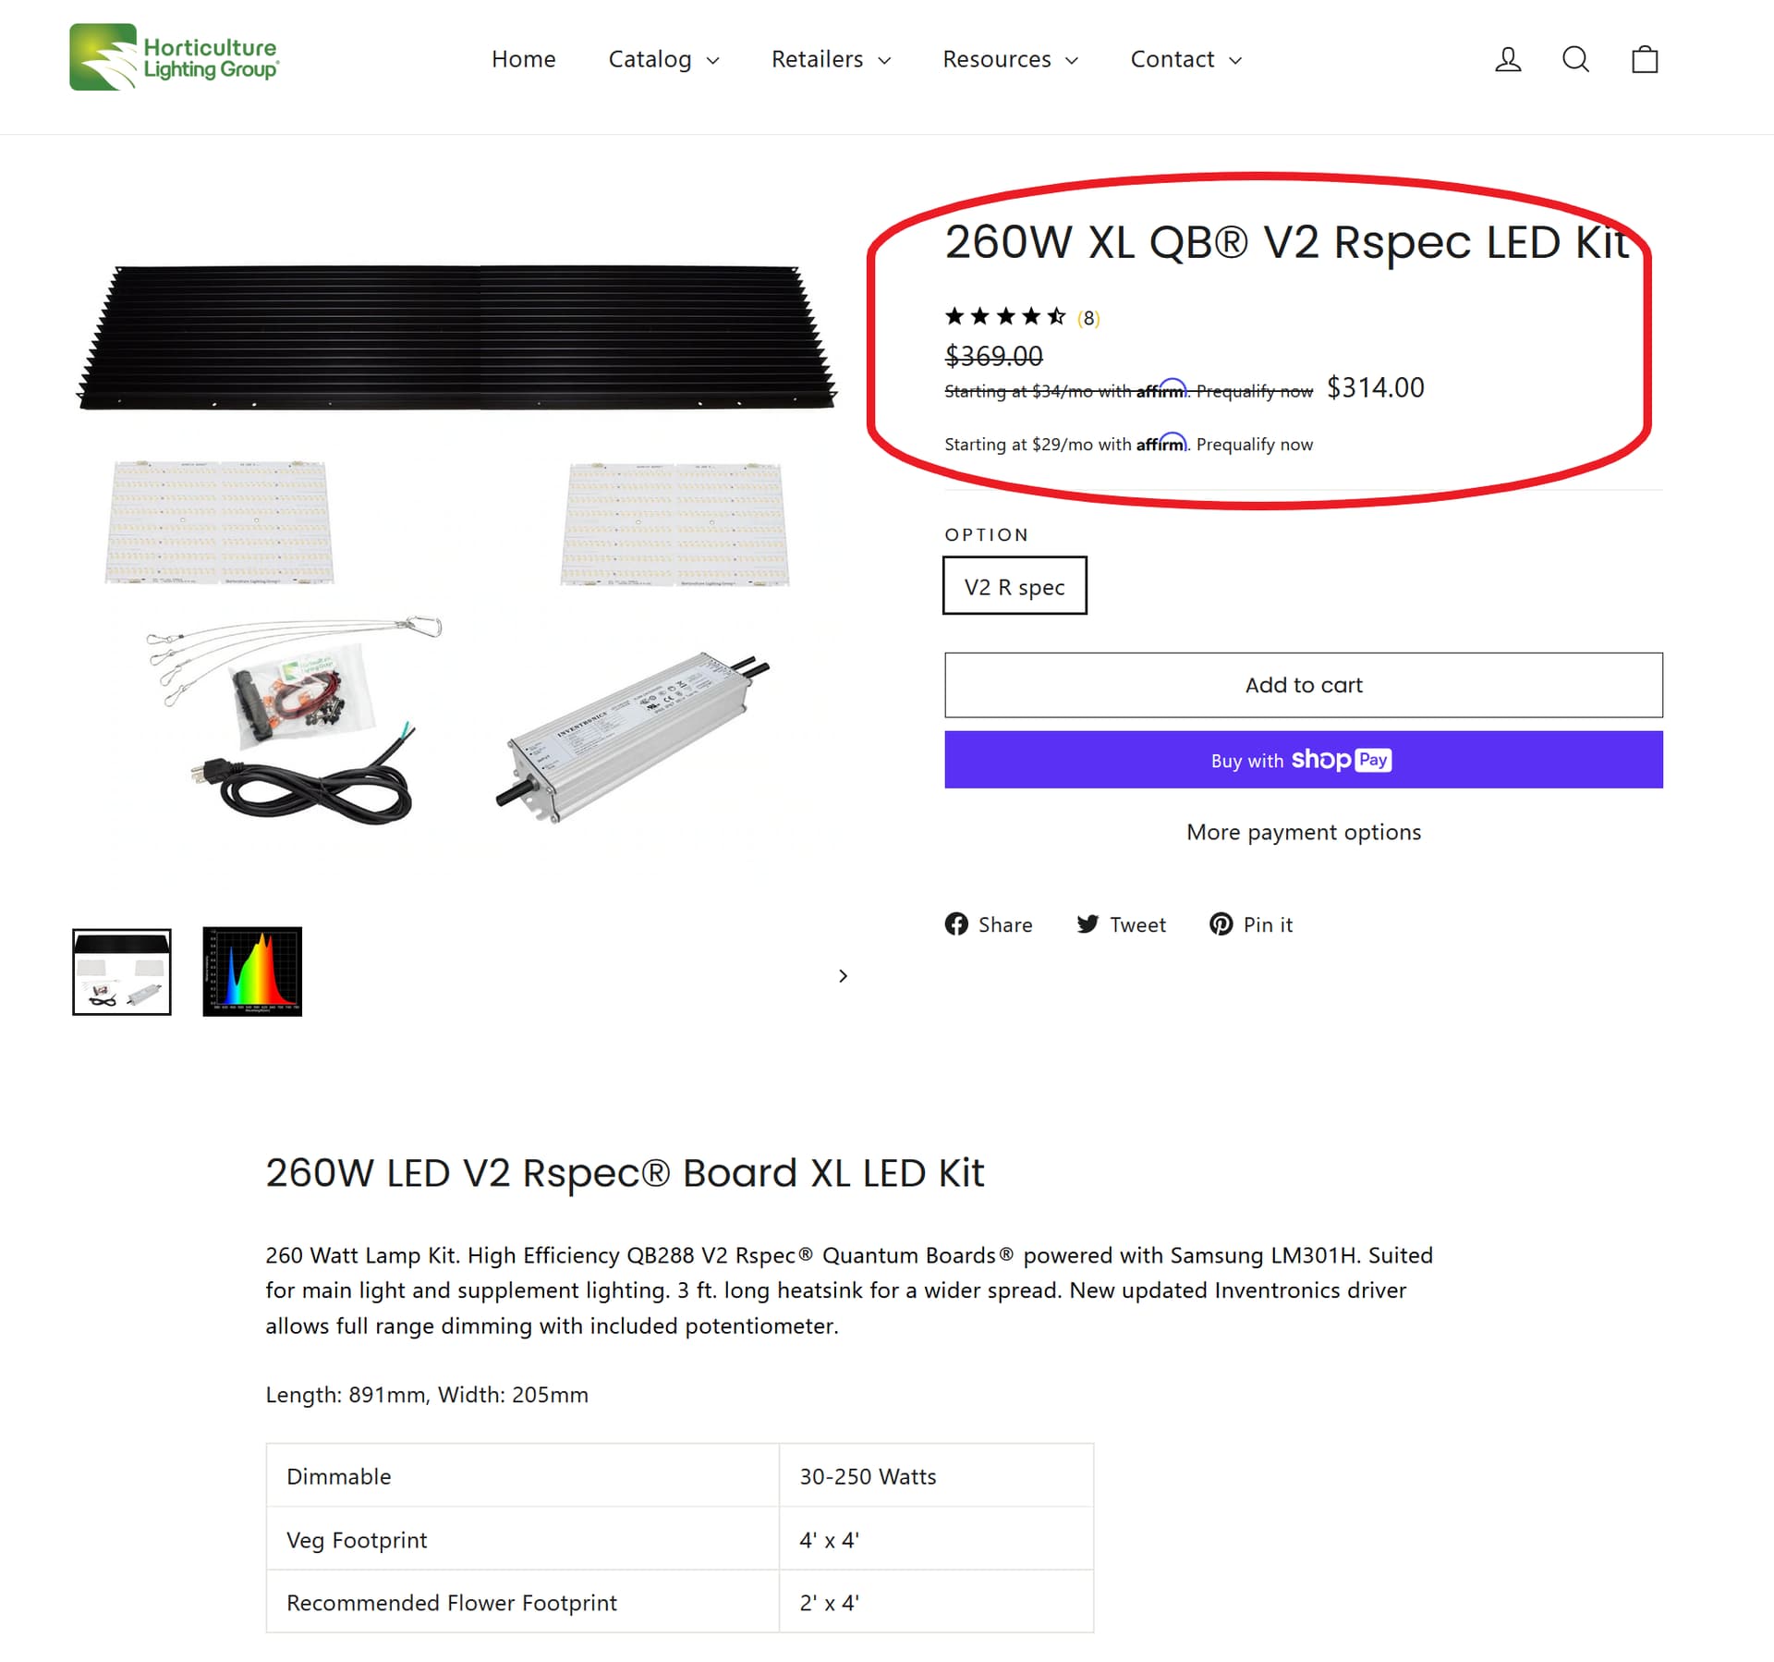Image resolution: width=1774 pixels, height=1662 pixels.
Task: Open More payment options link
Action: tap(1304, 832)
